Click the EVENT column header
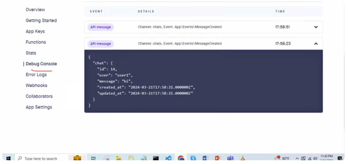Screen dimensions: 348x164 (96, 11)
